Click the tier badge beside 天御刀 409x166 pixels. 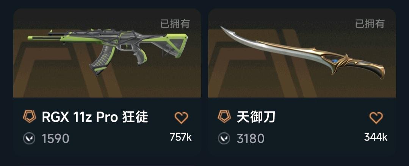(224, 117)
